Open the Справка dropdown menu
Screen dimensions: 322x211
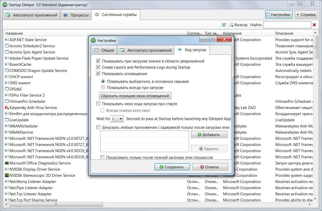coord(306,15)
